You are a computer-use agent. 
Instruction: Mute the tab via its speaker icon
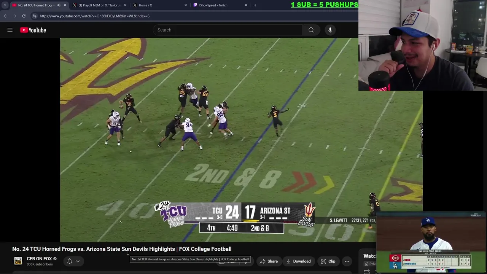pos(59,5)
